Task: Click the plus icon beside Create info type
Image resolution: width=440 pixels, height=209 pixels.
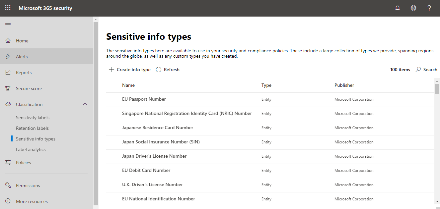Action: tap(111, 70)
